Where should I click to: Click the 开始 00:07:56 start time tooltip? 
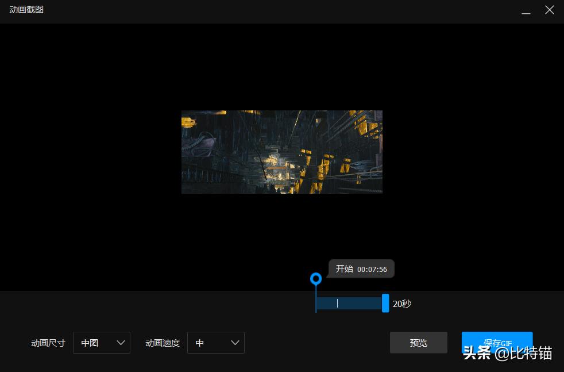click(361, 269)
